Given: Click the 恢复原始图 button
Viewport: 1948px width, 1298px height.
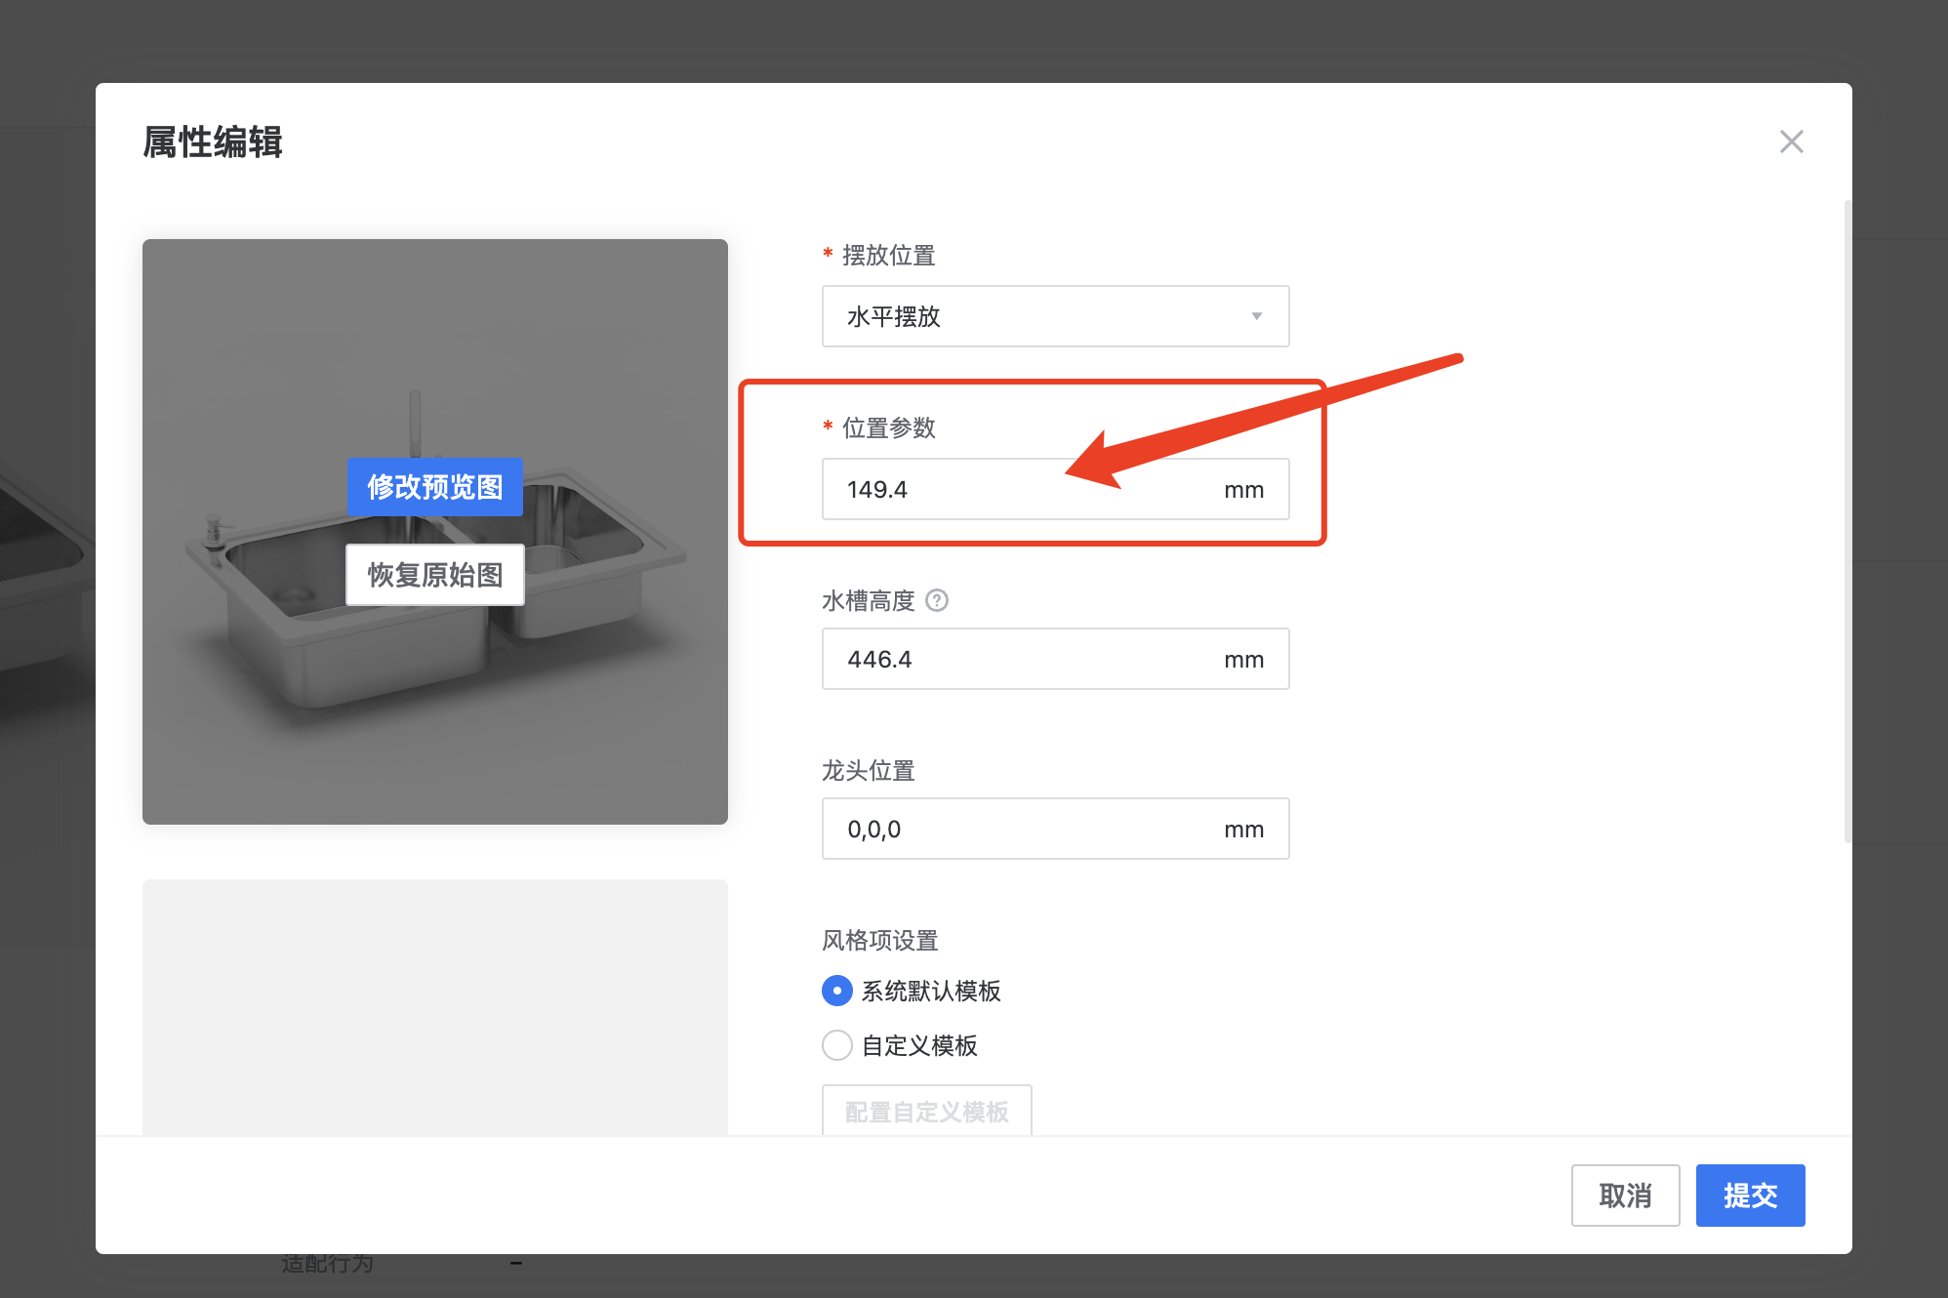Looking at the screenshot, I should pos(435,575).
